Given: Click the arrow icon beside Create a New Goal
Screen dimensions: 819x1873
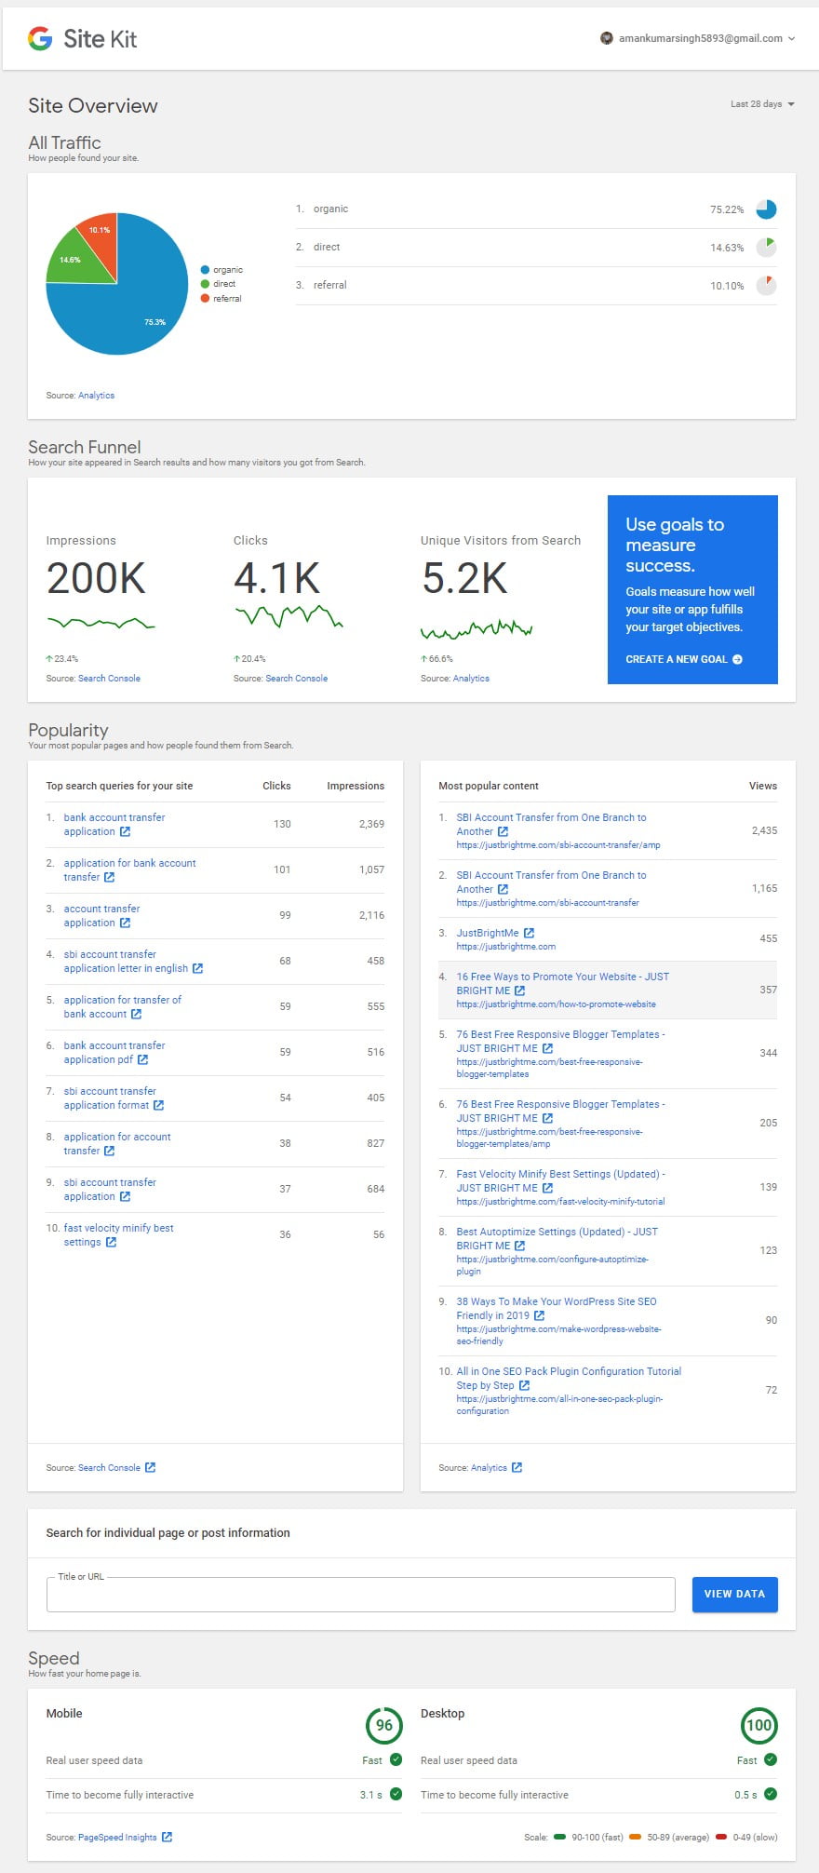Looking at the screenshot, I should point(737,659).
